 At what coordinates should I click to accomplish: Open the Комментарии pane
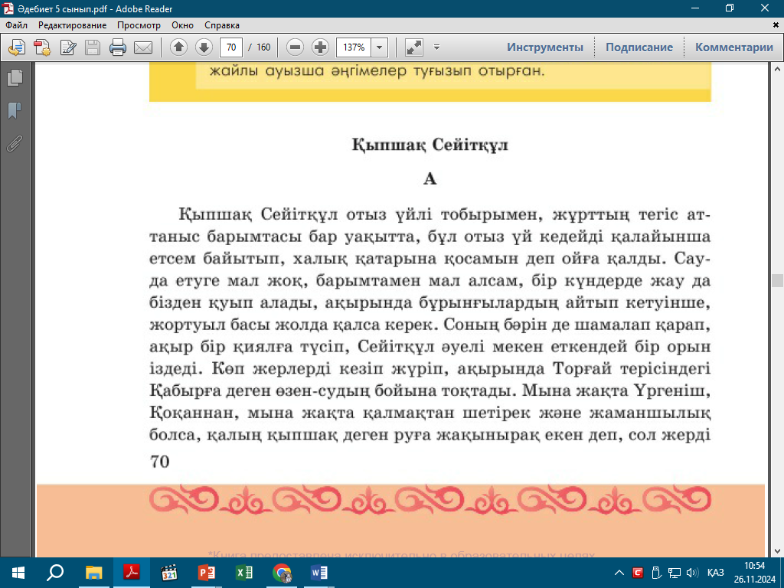pyautogui.click(x=733, y=47)
